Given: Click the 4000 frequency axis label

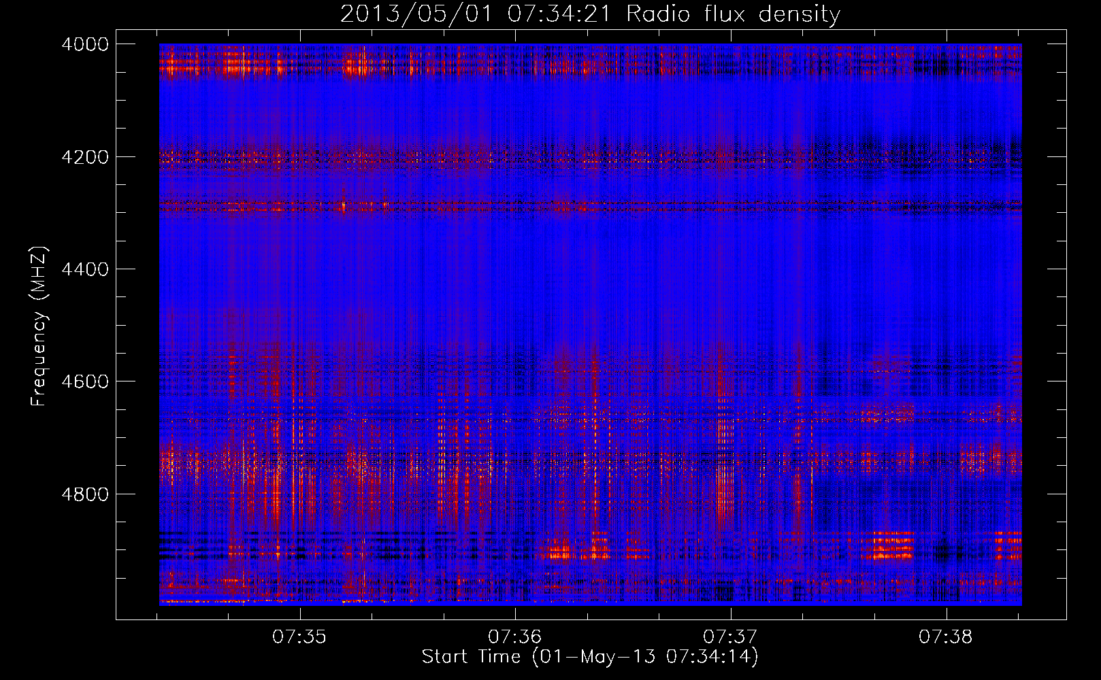Looking at the screenshot, I should 85,44.
